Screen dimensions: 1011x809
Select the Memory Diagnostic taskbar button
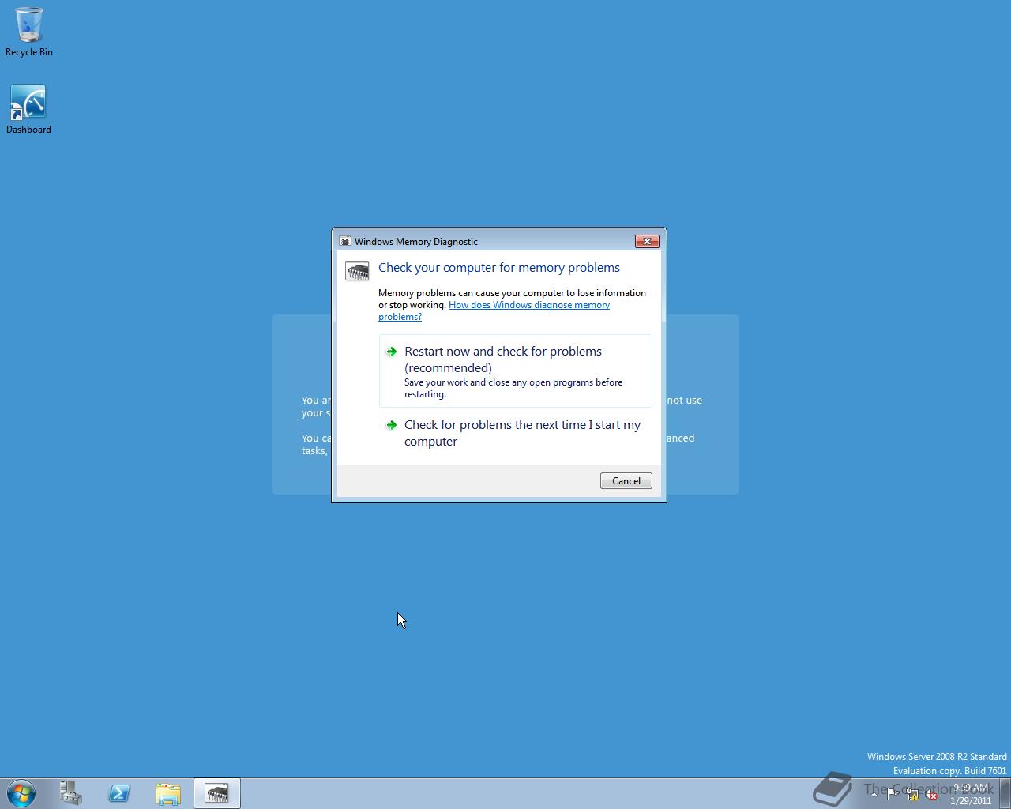(x=217, y=793)
